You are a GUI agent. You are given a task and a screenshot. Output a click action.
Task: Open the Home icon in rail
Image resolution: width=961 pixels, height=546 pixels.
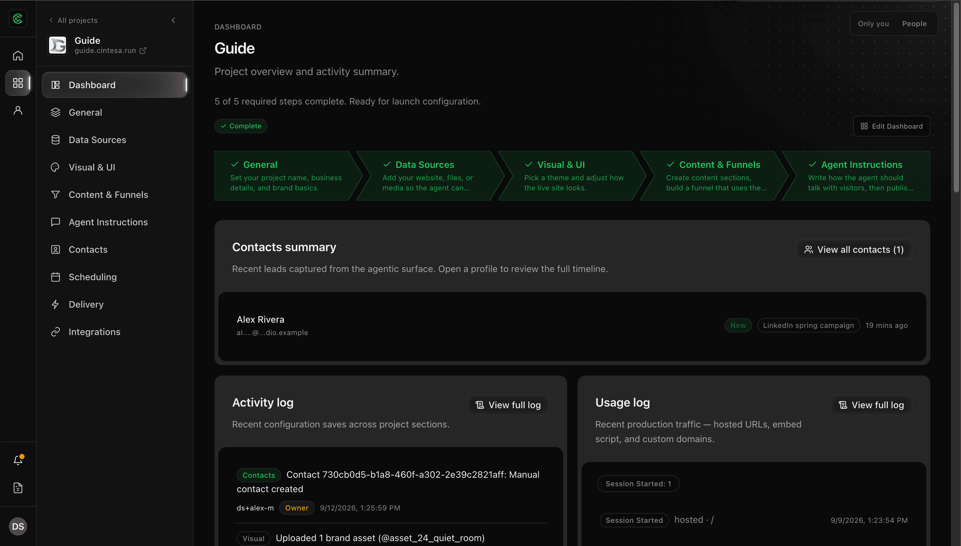coord(18,56)
